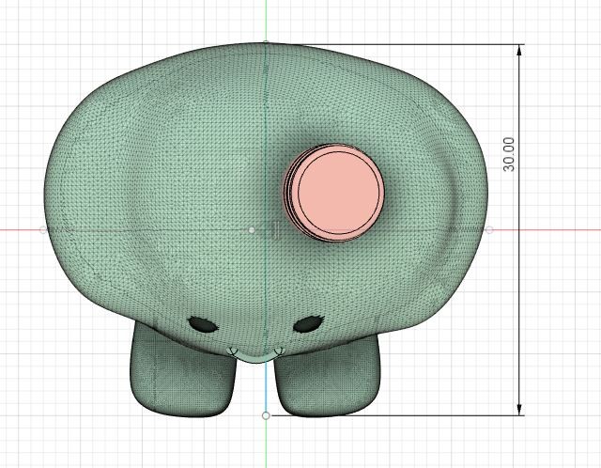Select the dimension's top arrowhead
The image size is (601, 468).
click(x=519, y=51)
